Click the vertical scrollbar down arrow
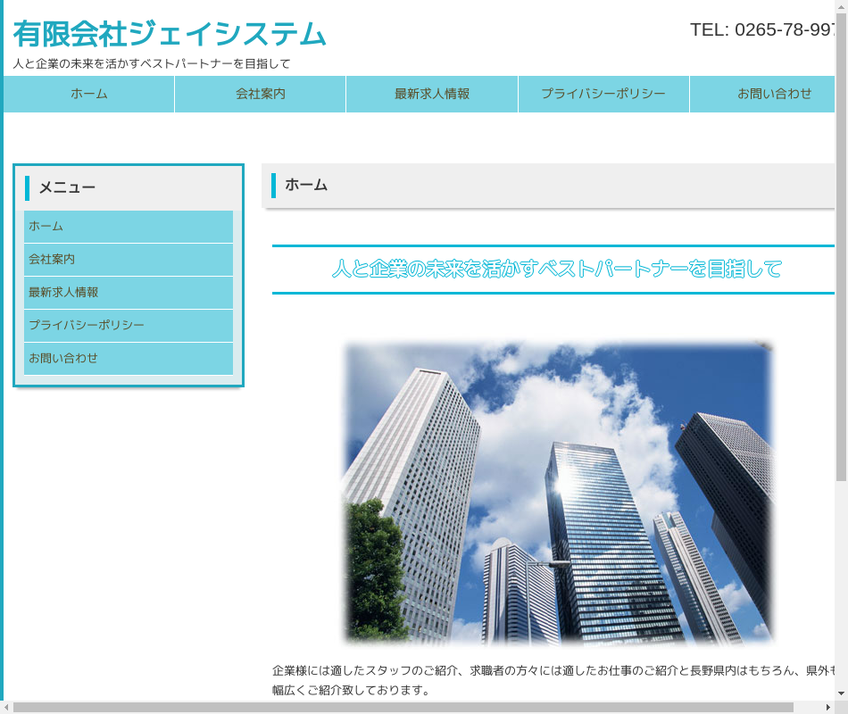 [841, 693]
